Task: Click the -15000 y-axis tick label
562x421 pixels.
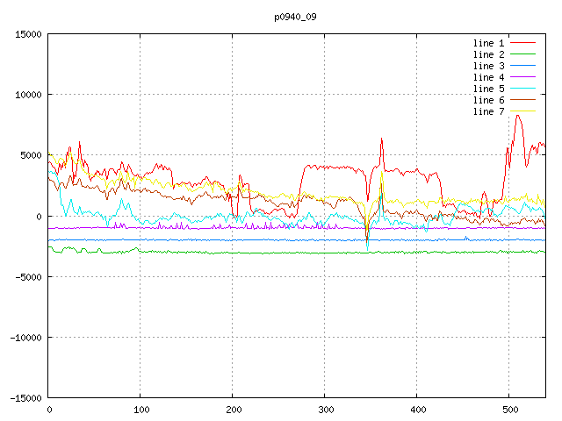Action: 25,397
